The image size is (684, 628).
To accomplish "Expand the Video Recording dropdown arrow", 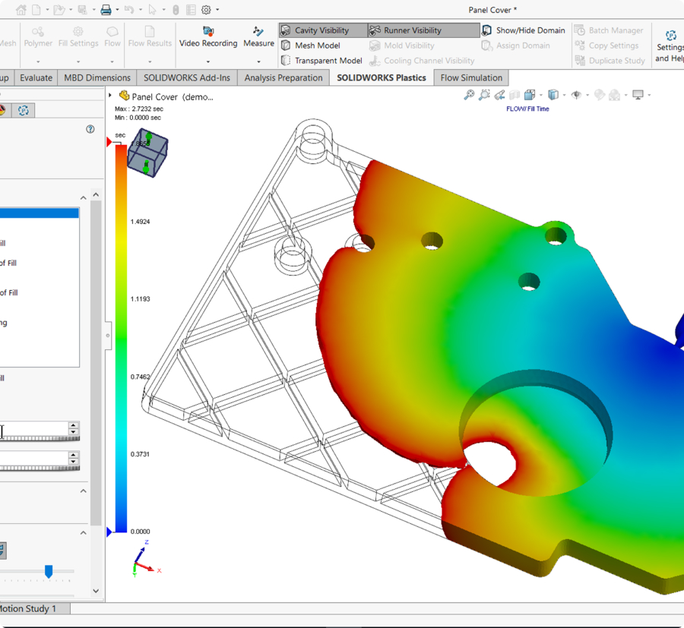I will pyautogui.click(x=208, y=62).
